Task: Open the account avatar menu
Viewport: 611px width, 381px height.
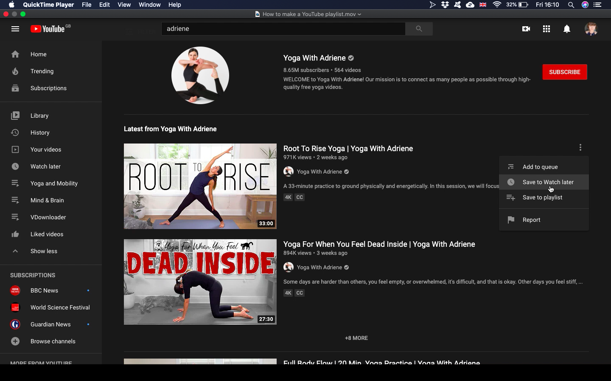Action: click(591, 29)
